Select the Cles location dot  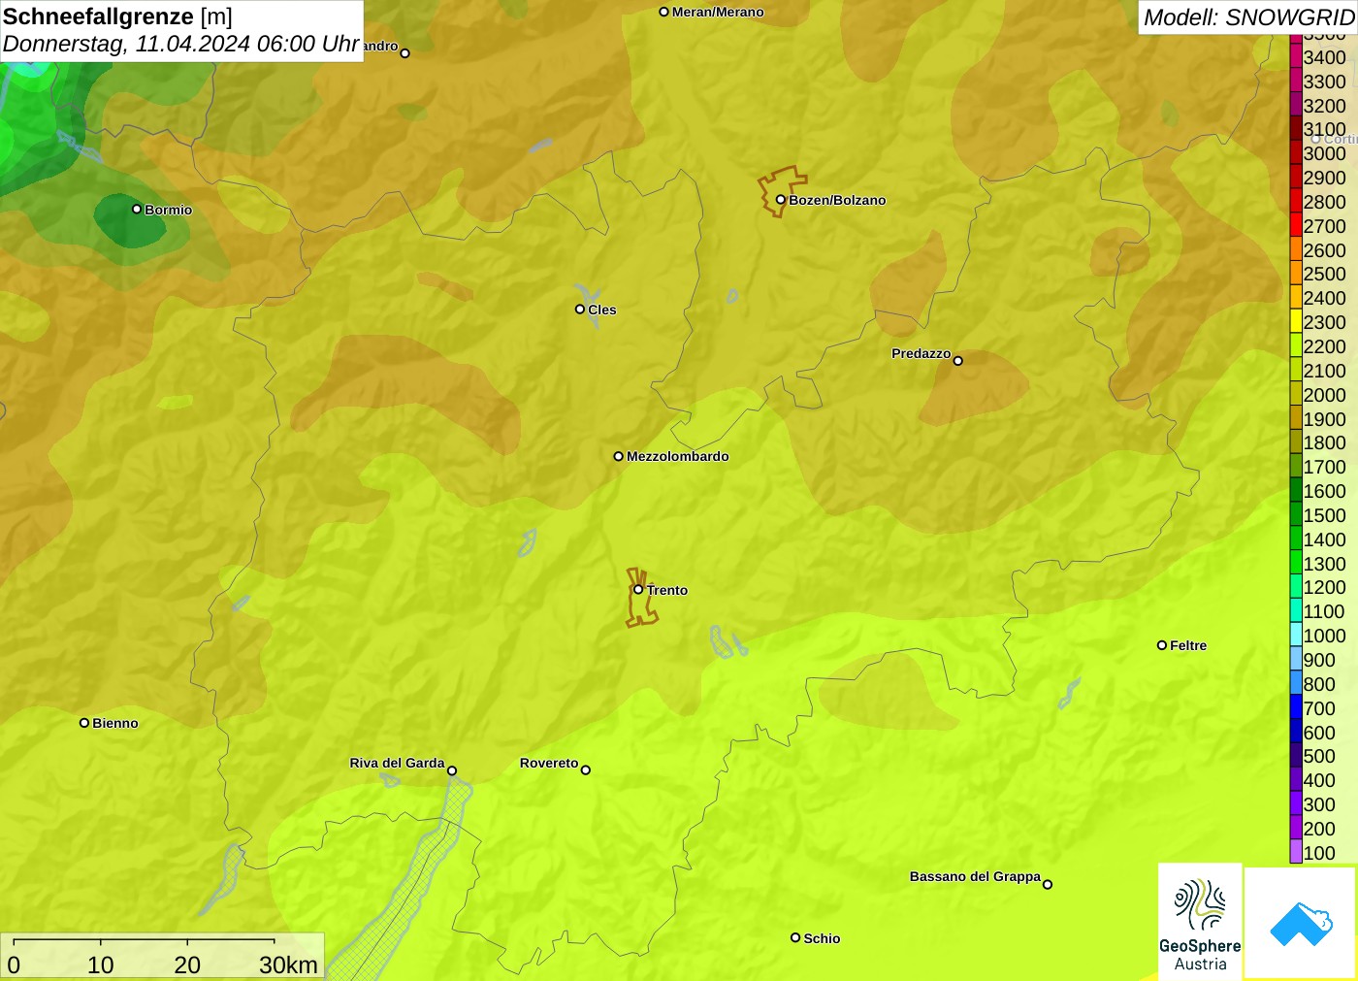point(580,310)
